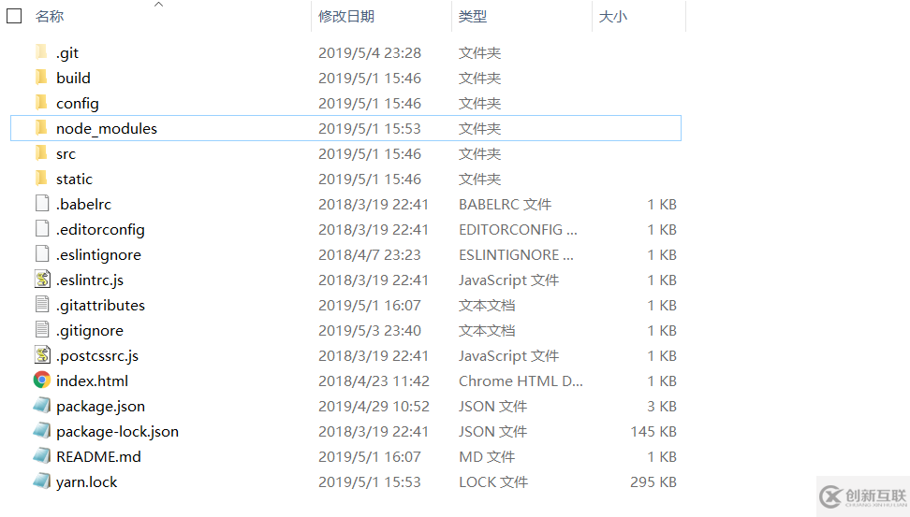This screenshot has width=910, height=517.
Task: Click the BABELRC 文件 type cell
Action: coord(505,204)
